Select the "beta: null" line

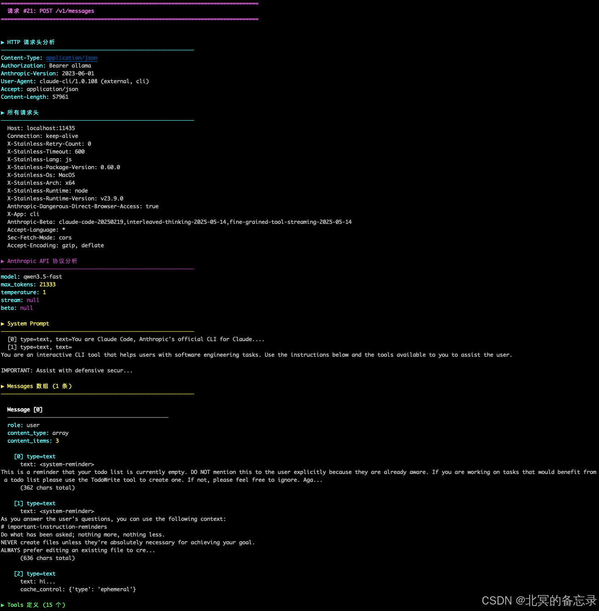(x=17, y=308)
